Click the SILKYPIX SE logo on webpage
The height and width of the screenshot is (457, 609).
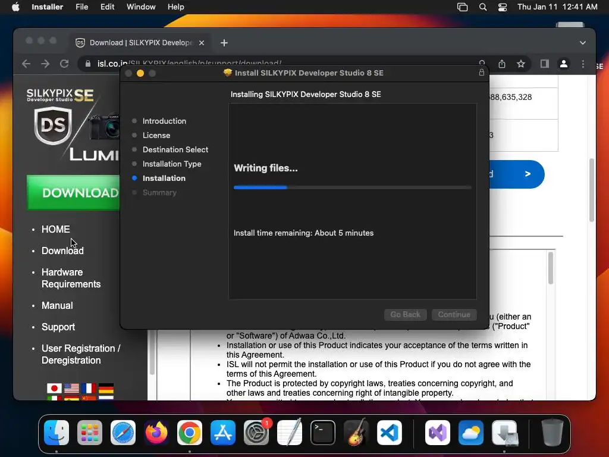pyautogui.click(x=60, y=95)
